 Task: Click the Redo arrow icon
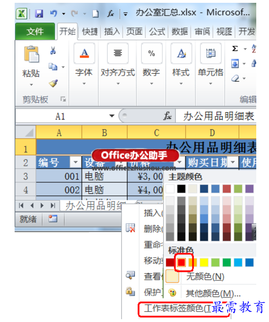75,14
